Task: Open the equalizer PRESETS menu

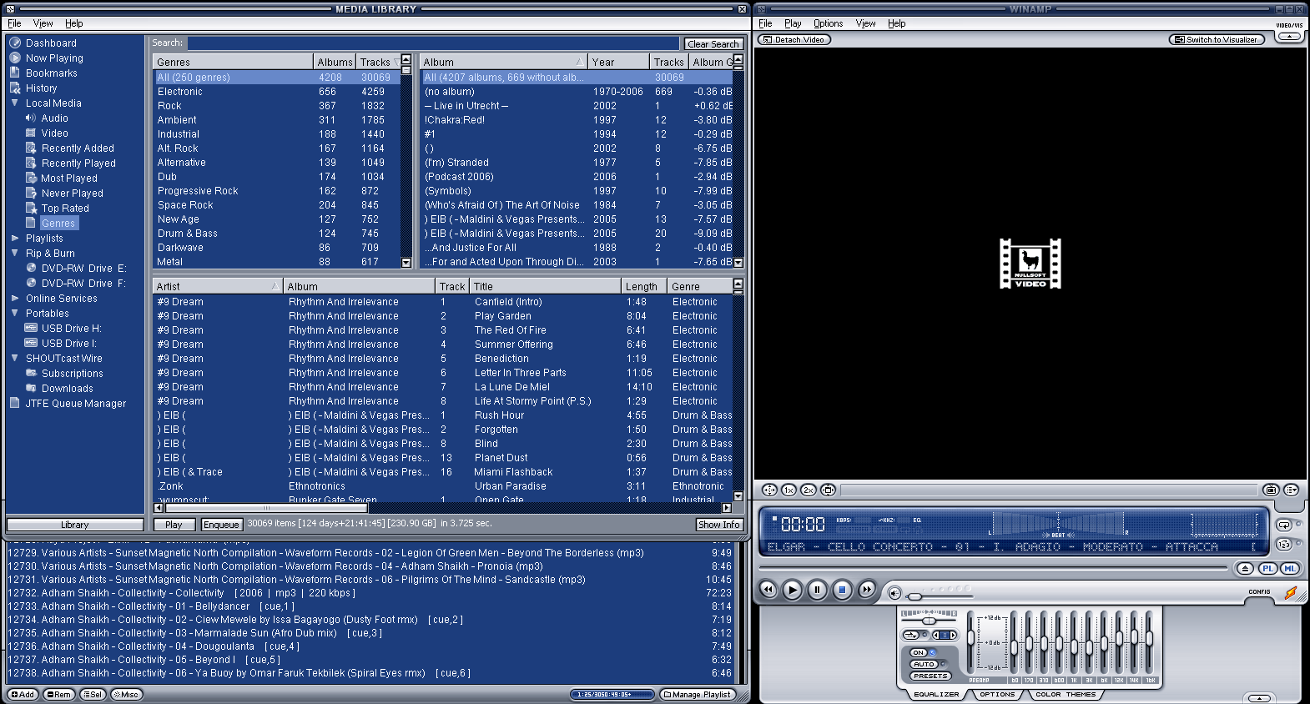Action: (930, 676)
